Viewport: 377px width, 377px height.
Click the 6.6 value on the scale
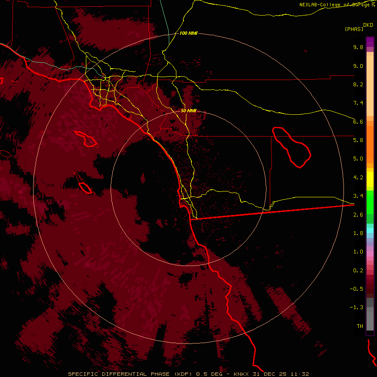point(358,121)
